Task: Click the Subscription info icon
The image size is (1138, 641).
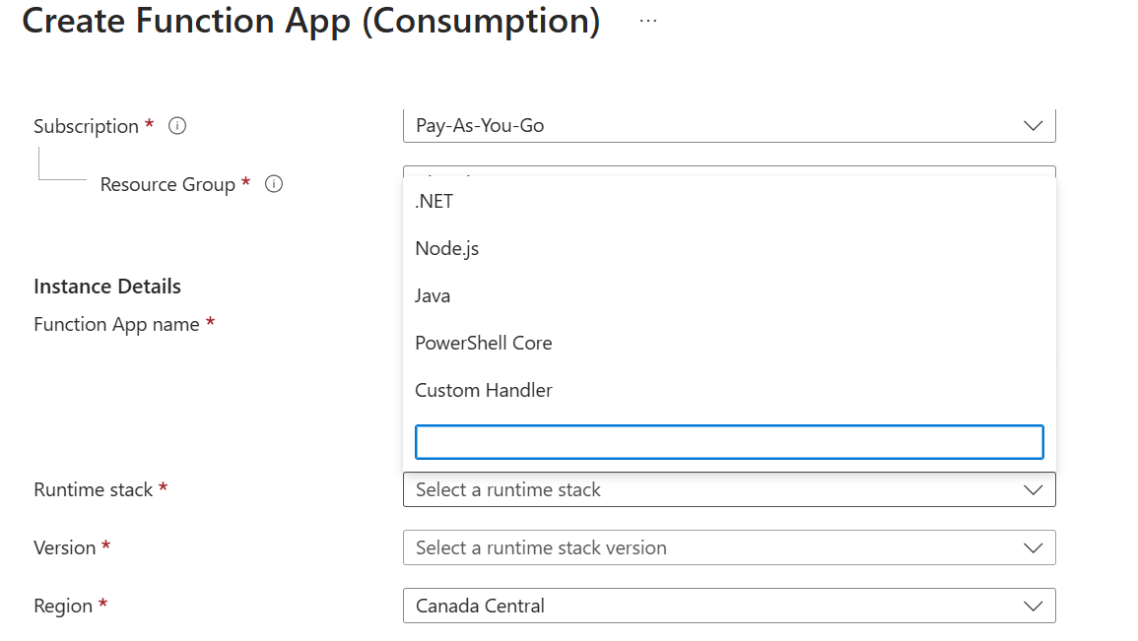Action: coord(177,125)
